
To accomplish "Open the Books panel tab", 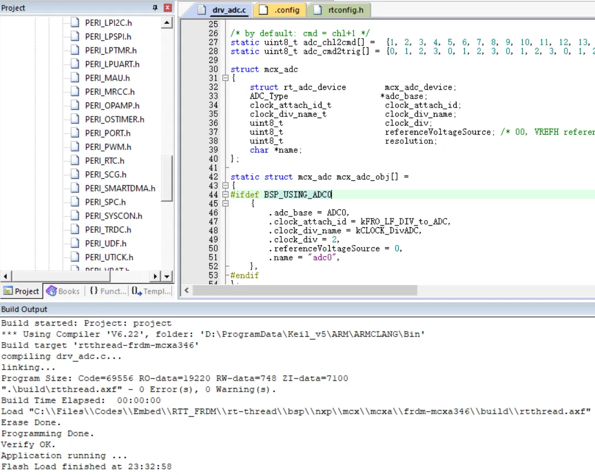I will 63,291.
